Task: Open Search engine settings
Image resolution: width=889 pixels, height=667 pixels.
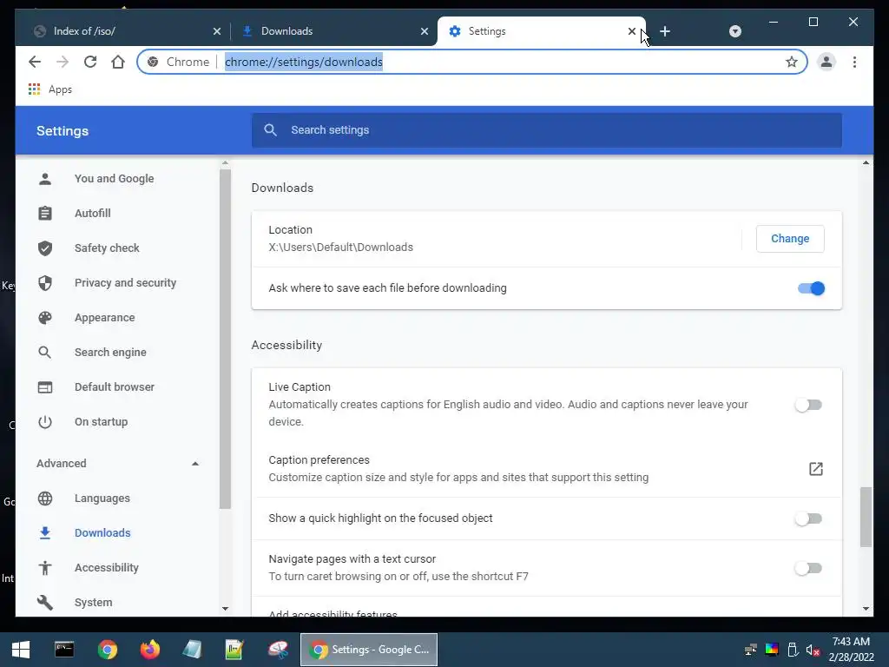Action: pyautogui.click(x=110, y=353)
